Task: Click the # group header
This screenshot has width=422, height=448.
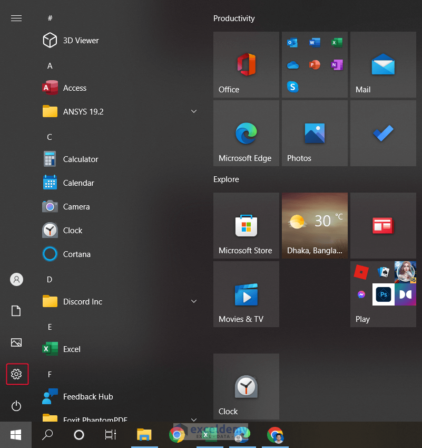Action: coord(50,18)
